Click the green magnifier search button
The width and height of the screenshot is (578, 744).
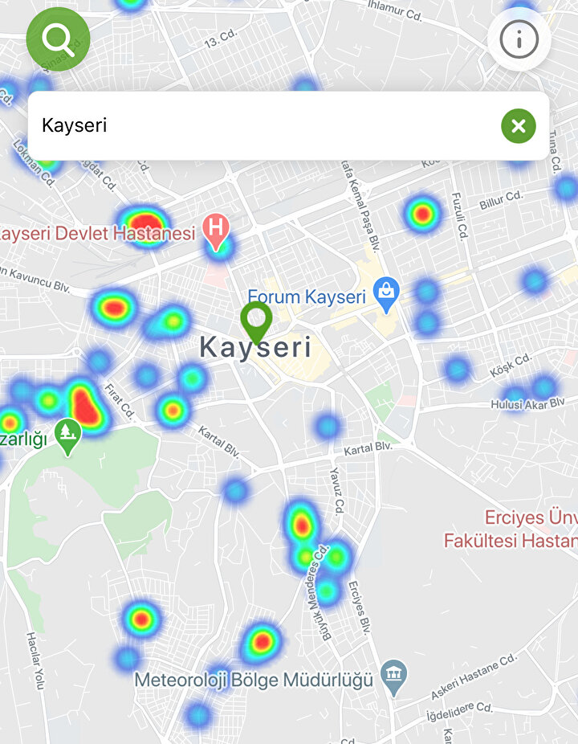(x=58, y=38)
